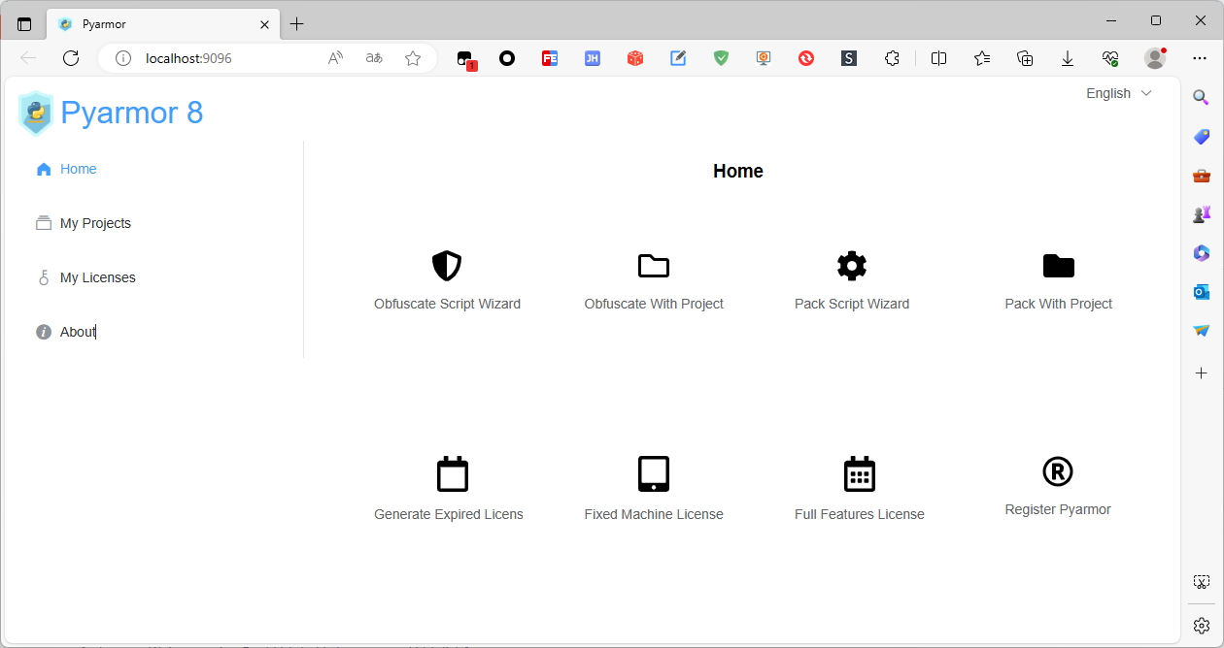The width and height of the screenshot is (1224, 648).
Task: Click the Pack With Project label
Action: (1059, 304)
